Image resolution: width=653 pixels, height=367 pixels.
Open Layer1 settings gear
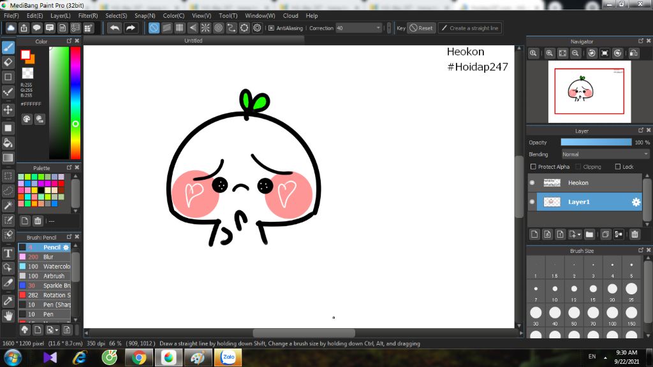click(x=636, y=202)
